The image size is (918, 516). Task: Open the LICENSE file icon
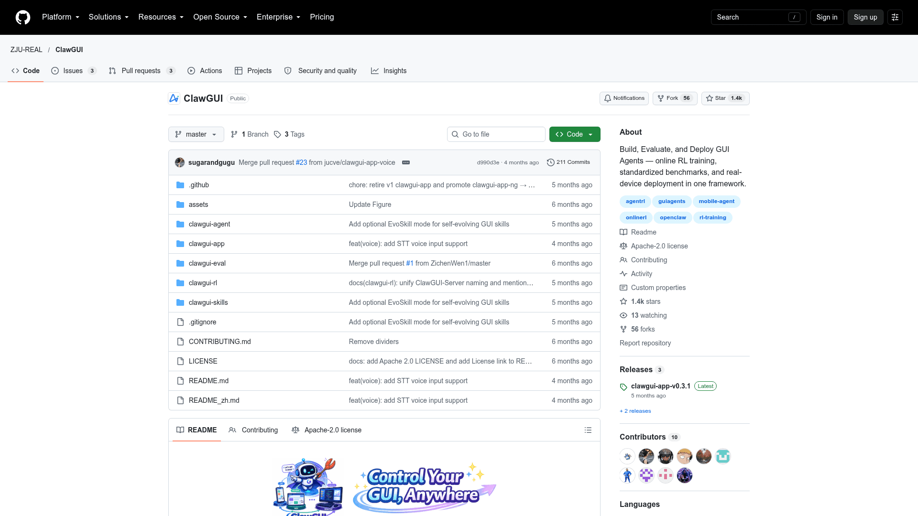180,361
